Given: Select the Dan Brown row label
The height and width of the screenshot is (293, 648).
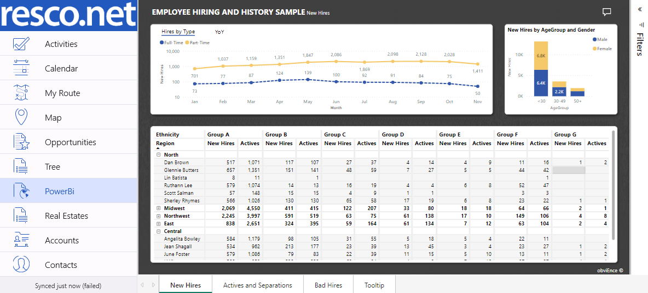Looking at the screenshot, I should pyautogui.click(x=176, y=163).
